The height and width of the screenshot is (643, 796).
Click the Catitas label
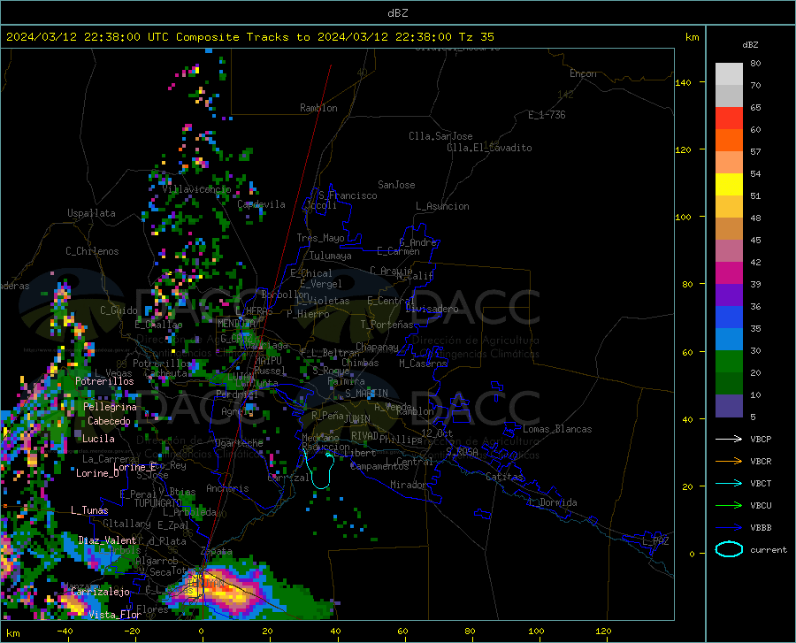click(504, 477)
